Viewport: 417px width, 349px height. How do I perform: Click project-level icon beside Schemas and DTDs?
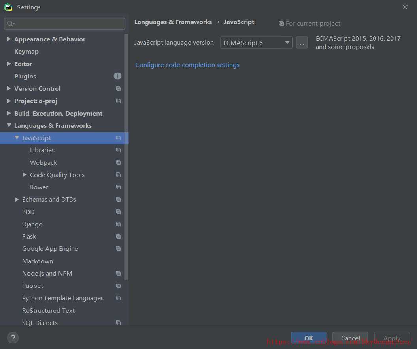click(x=118, y=199)
